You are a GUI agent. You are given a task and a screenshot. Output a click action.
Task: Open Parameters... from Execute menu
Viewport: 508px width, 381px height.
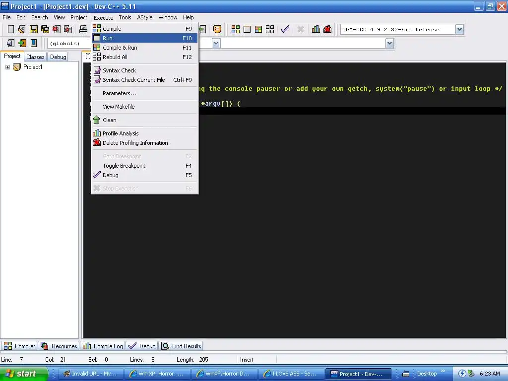point(144,93)
